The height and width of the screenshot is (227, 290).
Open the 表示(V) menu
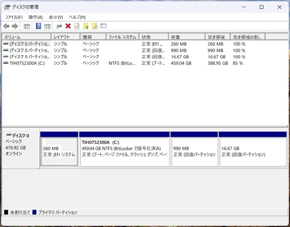pyautogui.click(x=55, y=17)
